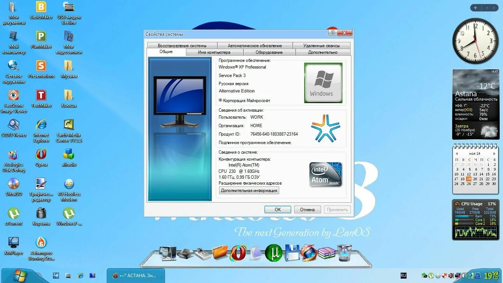Switch to Восстановление системы tab

(182, 46)
